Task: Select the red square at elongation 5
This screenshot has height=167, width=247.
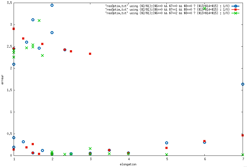Action: [x=166, y=148]
